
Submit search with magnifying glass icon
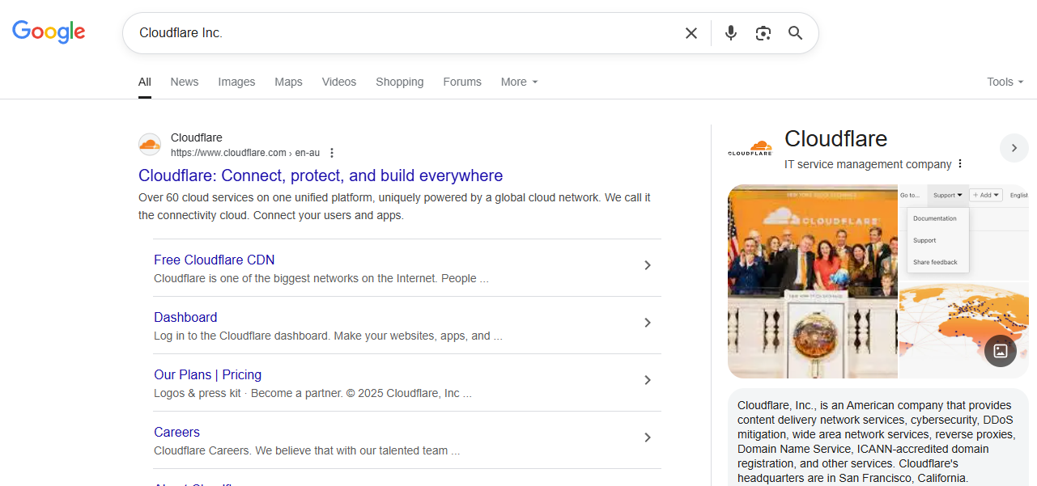(796, 33)
